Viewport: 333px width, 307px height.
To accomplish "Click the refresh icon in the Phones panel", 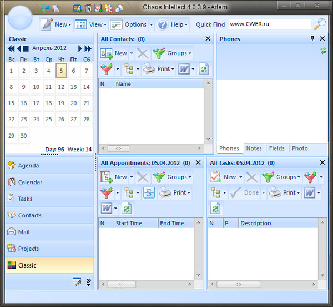I will (x=324, y=51).
